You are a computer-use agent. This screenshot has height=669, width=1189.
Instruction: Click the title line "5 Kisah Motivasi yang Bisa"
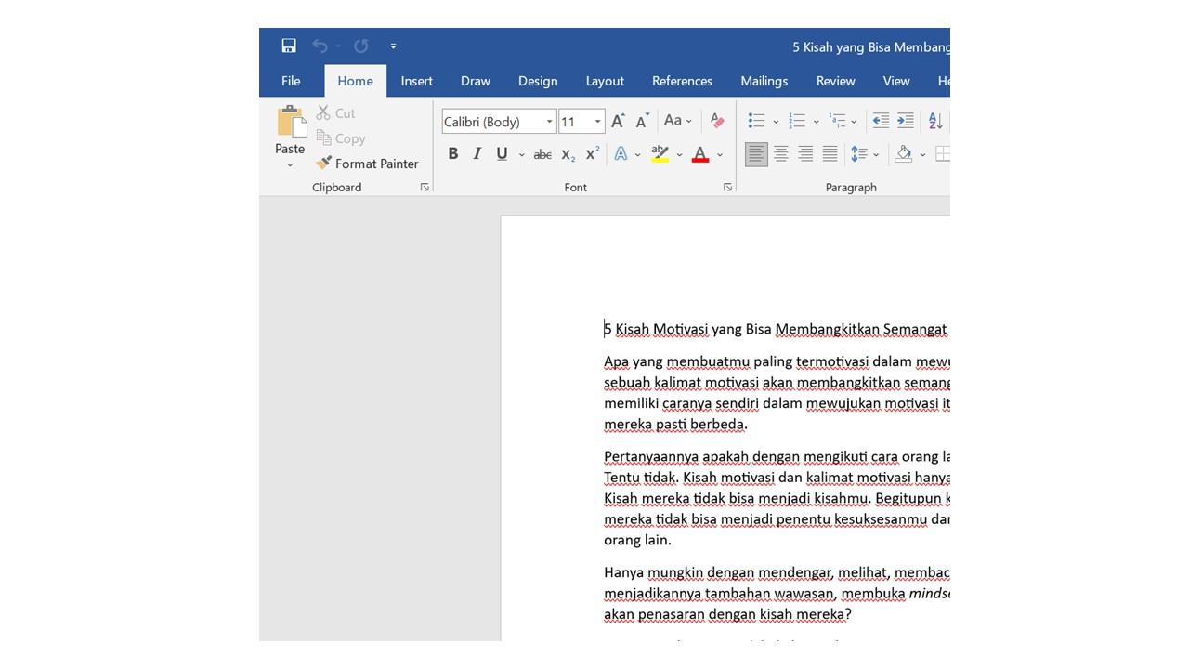[x=687, y=329]
